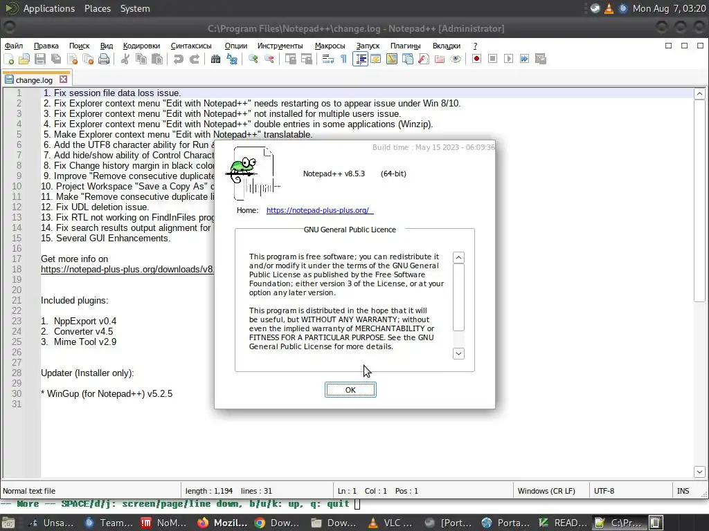Open the Document List toolbar icon

coord(407,59)
